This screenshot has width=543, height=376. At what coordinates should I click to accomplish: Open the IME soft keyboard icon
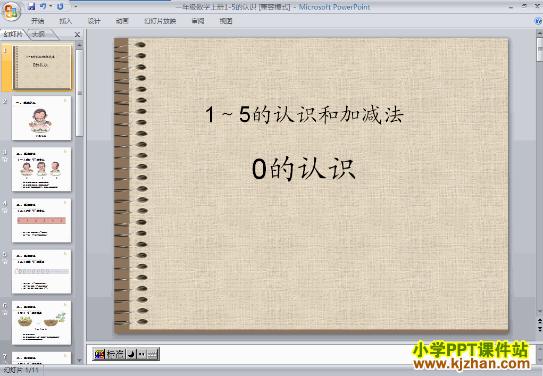click(153, 354)
